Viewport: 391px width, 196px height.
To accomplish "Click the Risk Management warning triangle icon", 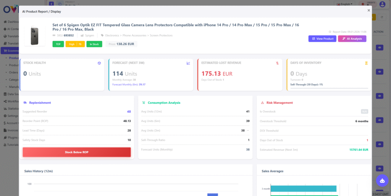I will tap(262, 103).
